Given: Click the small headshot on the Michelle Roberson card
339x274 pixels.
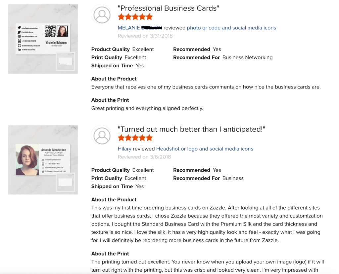Looking at the screenshot, I should [62, 31].
